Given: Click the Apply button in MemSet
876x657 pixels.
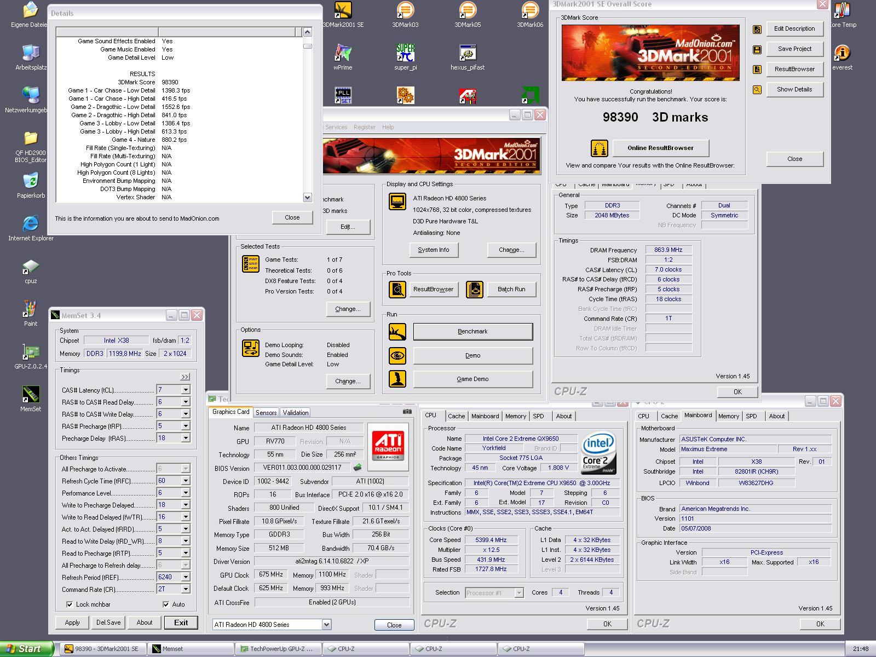Looking at the screenshot, I should coord(72,623).
